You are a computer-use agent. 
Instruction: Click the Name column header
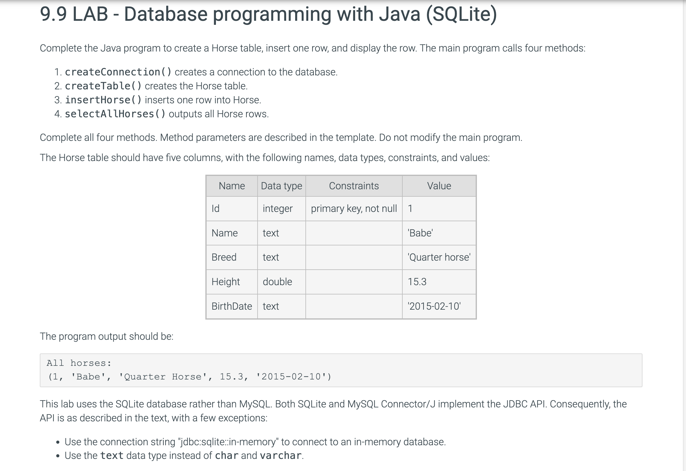point(231,185)
